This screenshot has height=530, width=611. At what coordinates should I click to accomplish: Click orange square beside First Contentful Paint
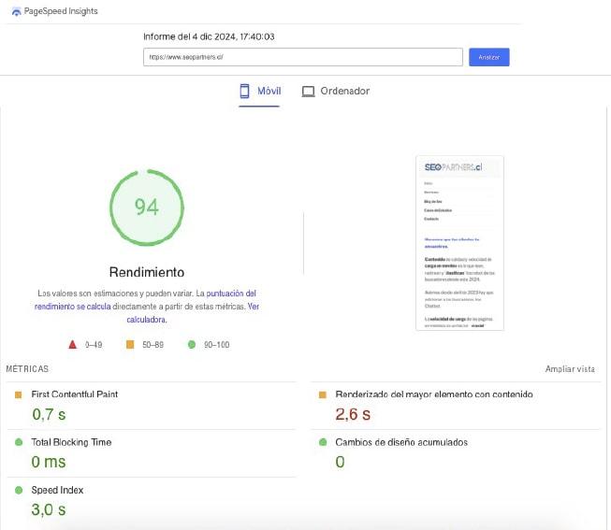18,394
